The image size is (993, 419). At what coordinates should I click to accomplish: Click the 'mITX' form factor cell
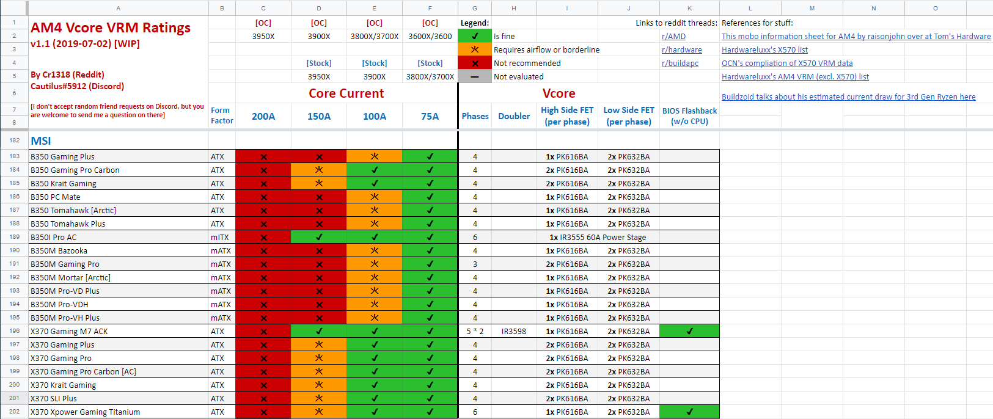(222, 237)
